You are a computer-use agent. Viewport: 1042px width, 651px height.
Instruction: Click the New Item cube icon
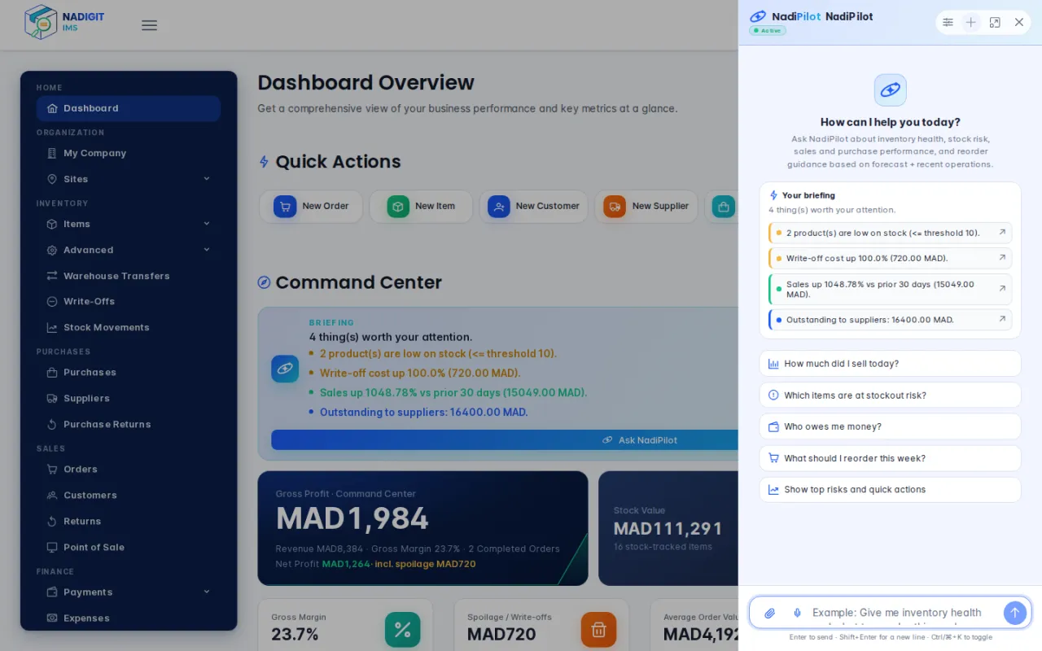(398, 207)
